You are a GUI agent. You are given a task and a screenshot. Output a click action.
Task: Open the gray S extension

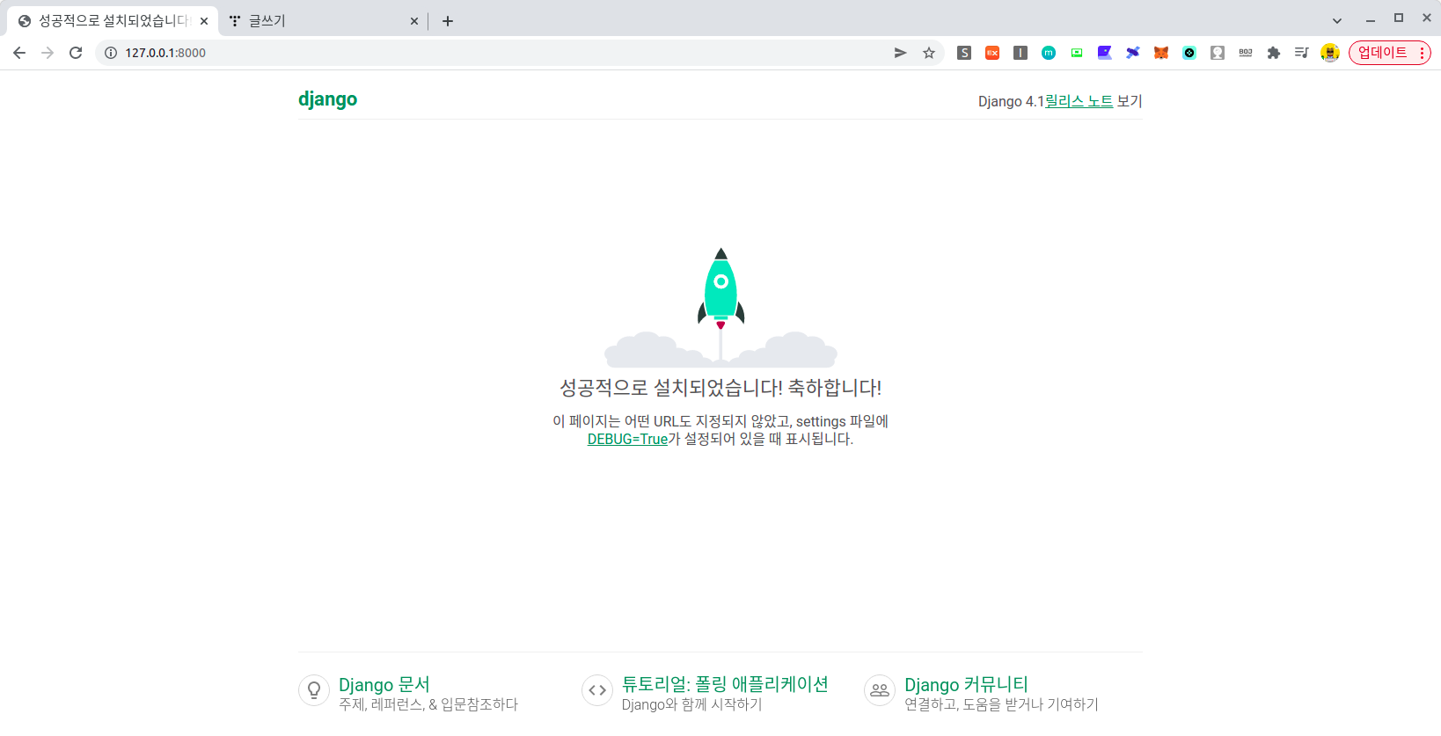[x=964, y=53]
